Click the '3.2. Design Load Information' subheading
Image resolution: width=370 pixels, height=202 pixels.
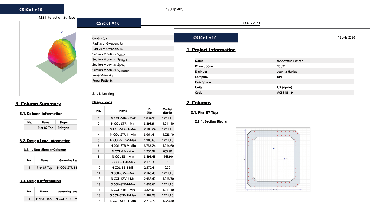coord(45,141)
